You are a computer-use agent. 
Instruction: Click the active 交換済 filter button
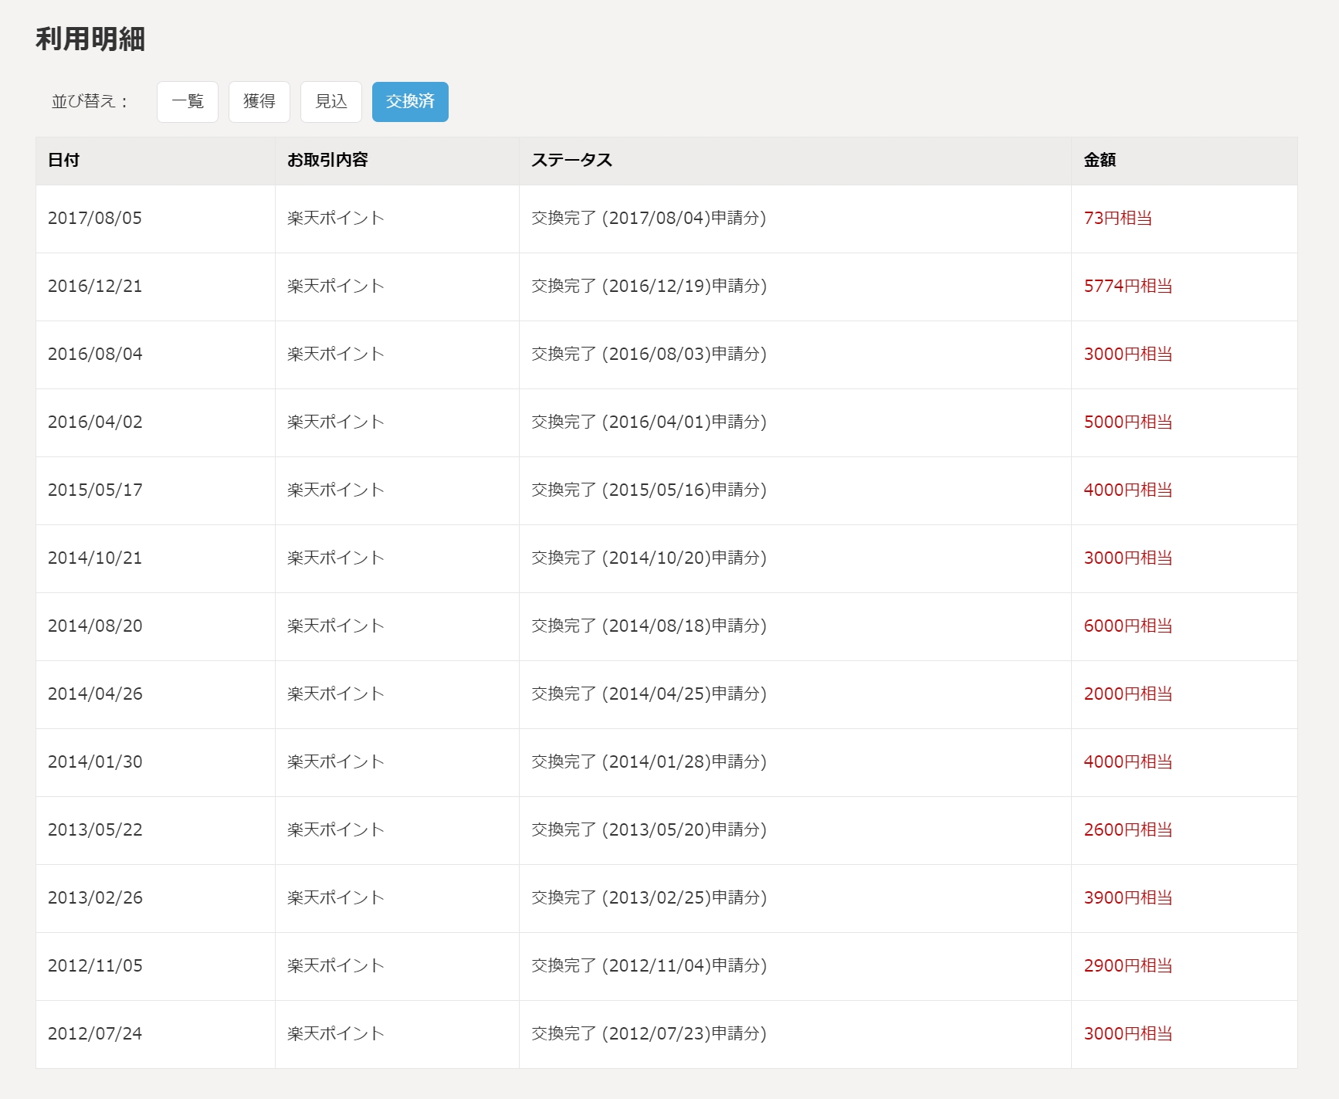coord(410,102)
